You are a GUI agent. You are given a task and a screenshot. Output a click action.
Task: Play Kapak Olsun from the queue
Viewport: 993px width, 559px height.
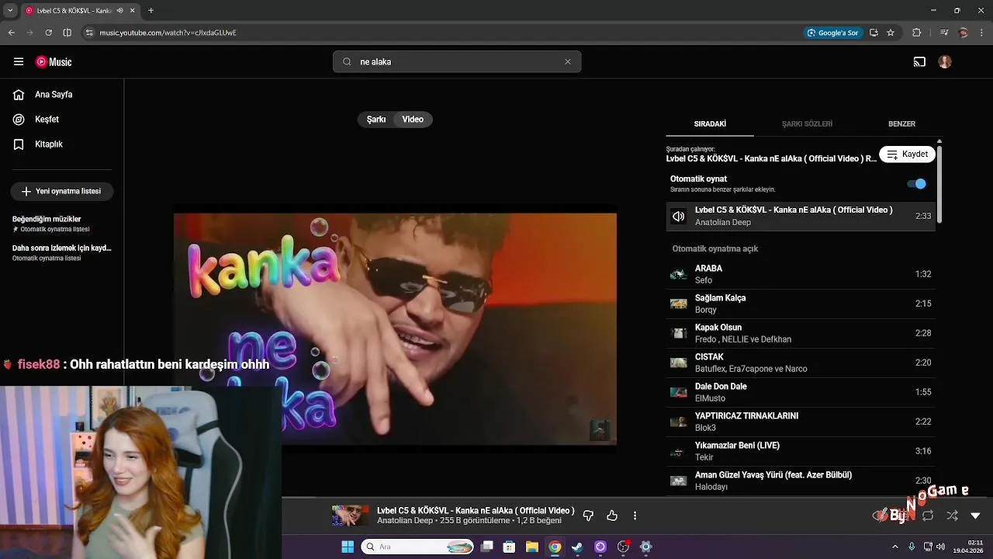[801, 333]
